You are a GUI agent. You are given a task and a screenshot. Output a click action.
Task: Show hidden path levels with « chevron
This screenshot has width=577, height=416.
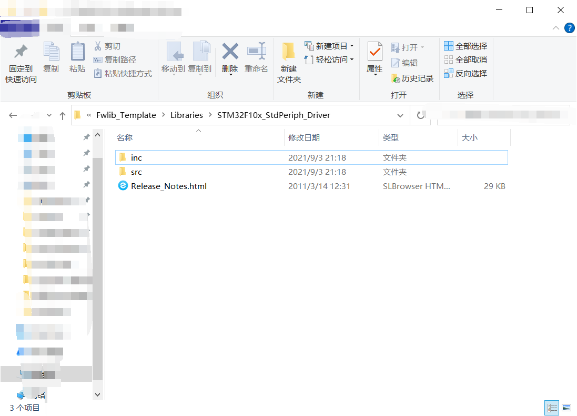[x=89, y=115]
